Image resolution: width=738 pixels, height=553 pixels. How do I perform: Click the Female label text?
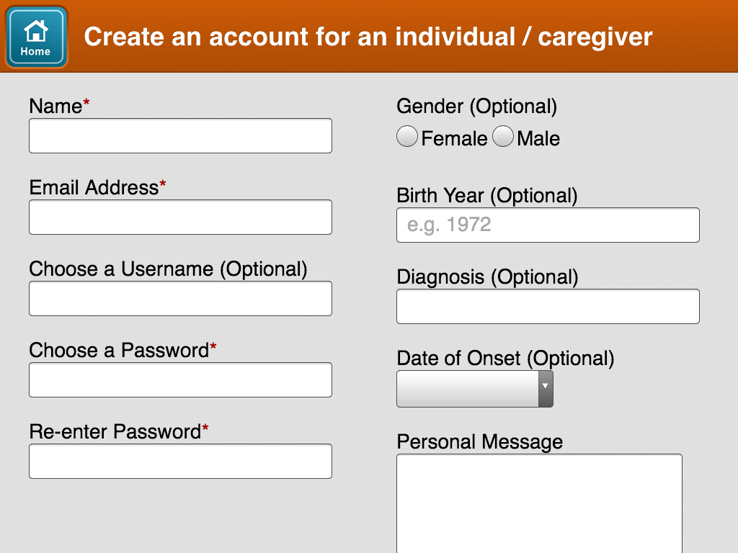point(454,138)
